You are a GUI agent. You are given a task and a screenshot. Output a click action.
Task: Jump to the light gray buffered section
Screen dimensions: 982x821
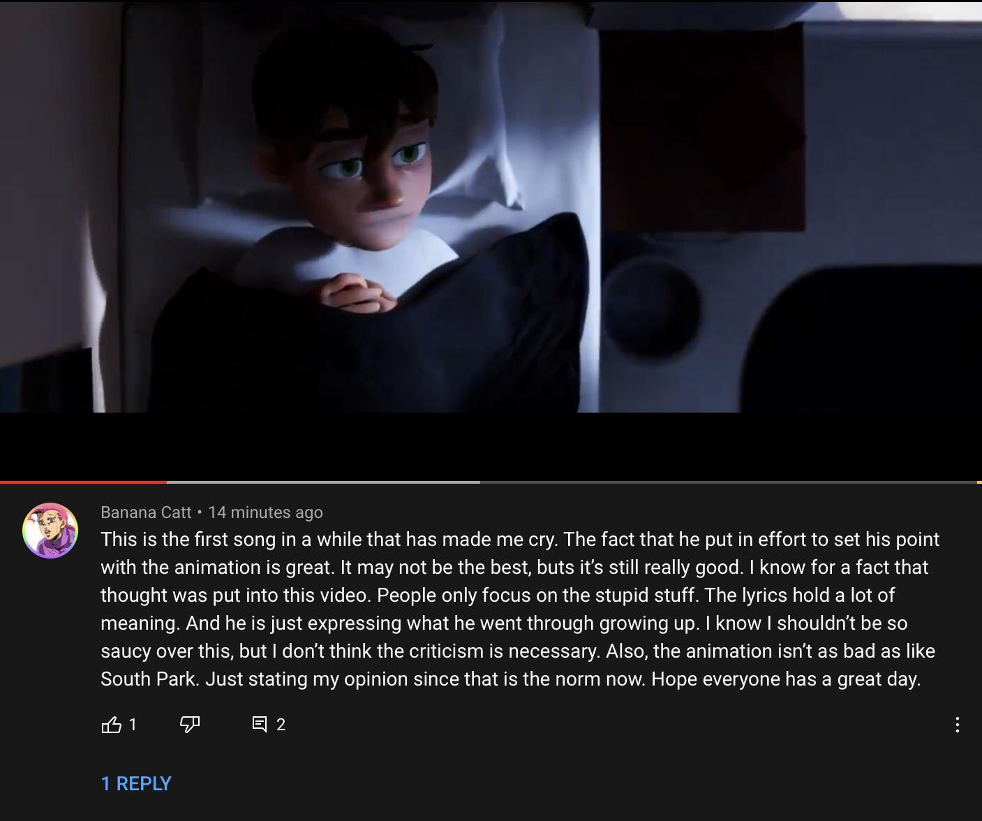(x=323, y=482)
